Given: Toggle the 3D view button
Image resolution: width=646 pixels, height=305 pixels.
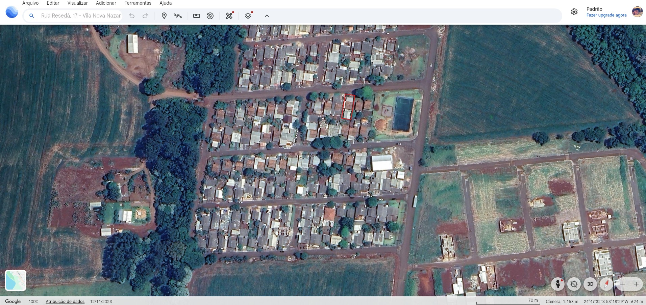Looking at the screenshot, I should [x=590, y=284].
